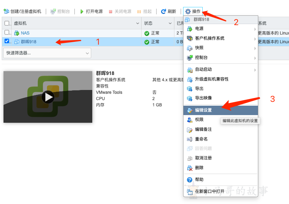
Task: Click the 编辑设置 pencil icon
Action: click(190, 111)
